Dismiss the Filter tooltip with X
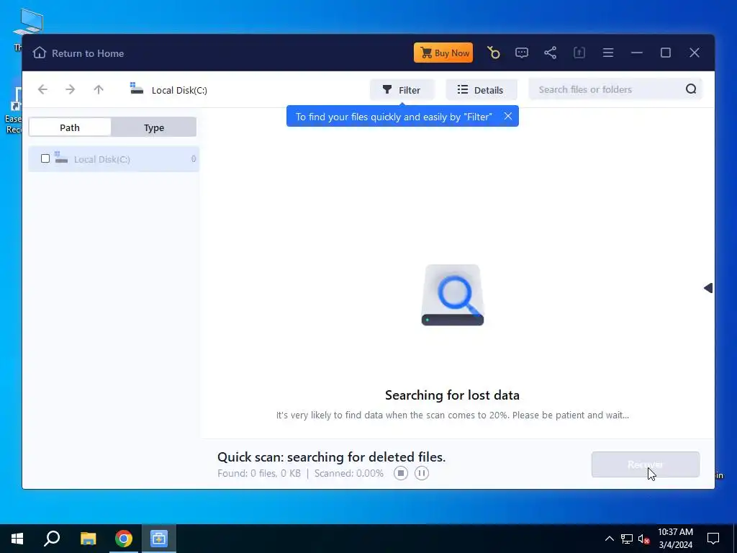Viewport: 737px width, 553px height. [x=508, y=116]
